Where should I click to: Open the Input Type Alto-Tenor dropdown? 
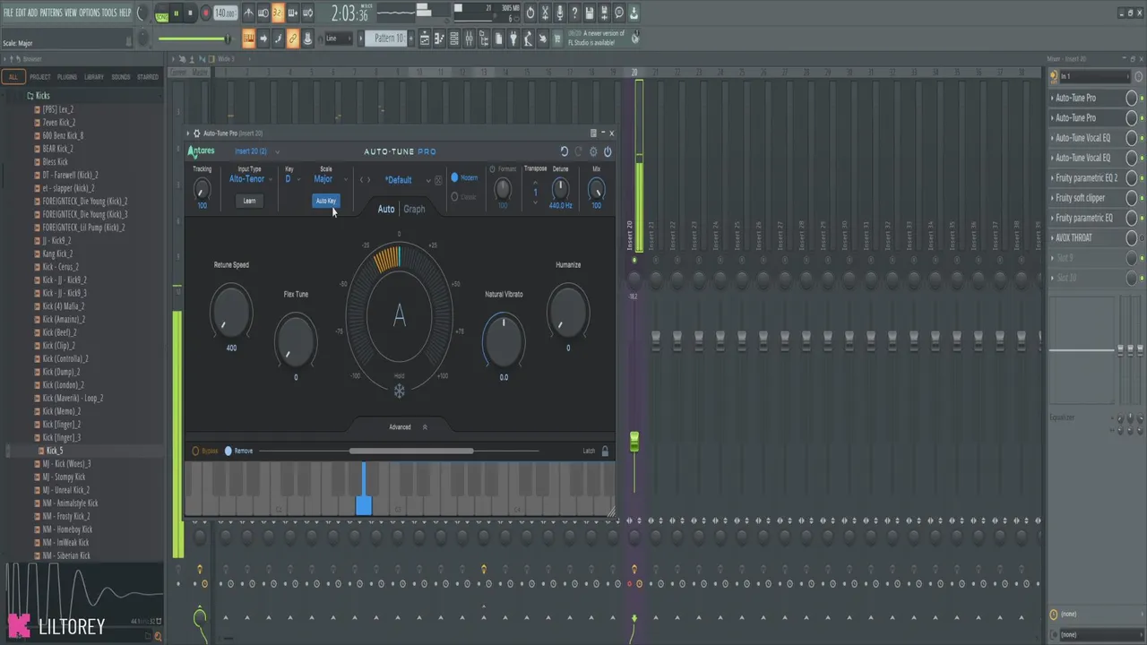point(249,179)
